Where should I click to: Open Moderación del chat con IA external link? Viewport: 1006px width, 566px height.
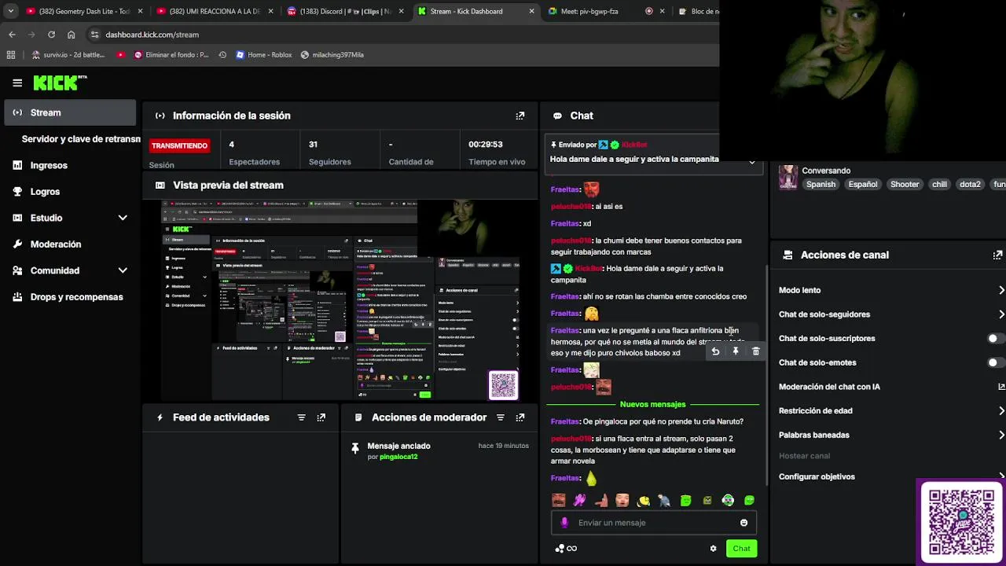[1001, 387]
